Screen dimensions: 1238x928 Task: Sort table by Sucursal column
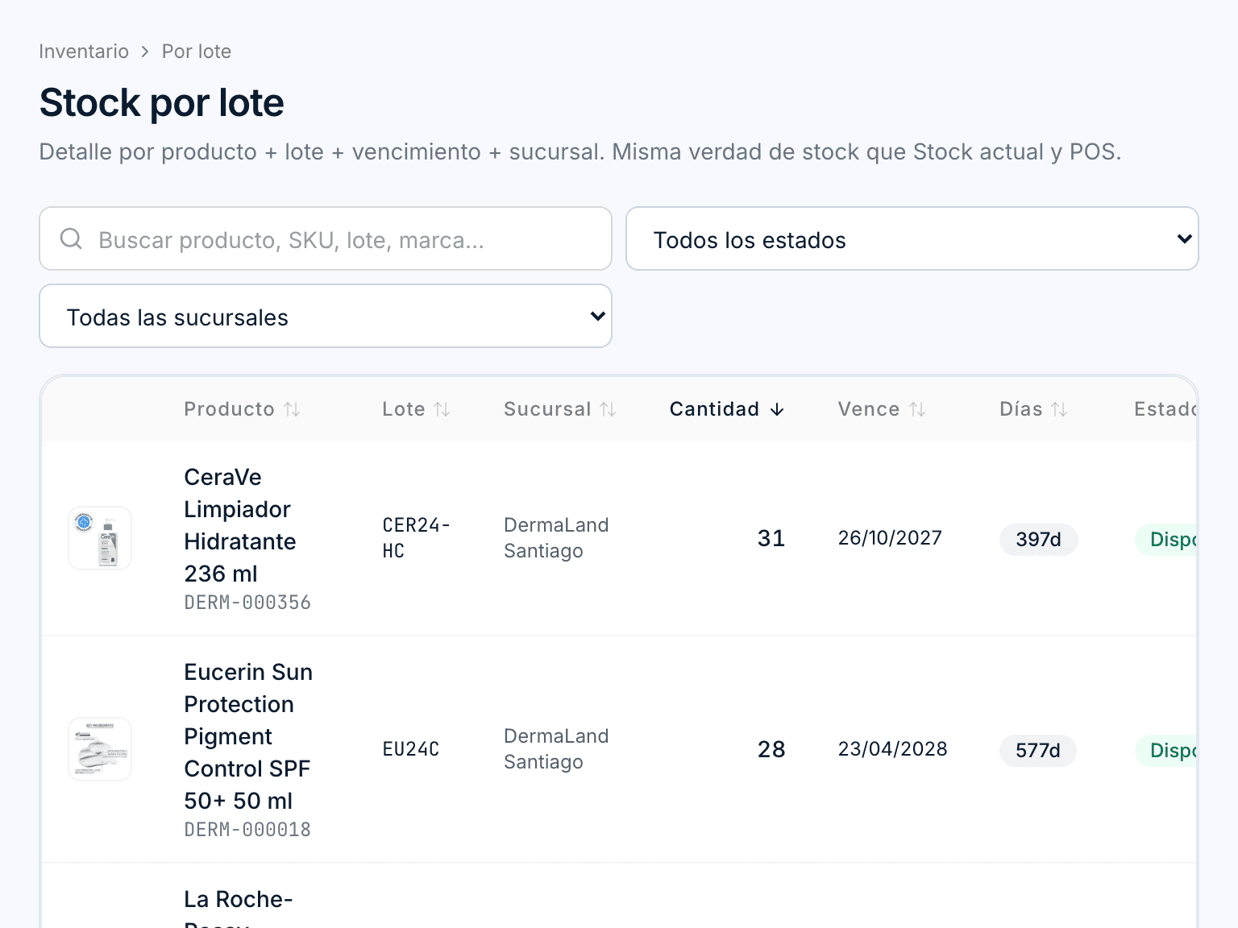pyautogui.click(x=560, y=409)
